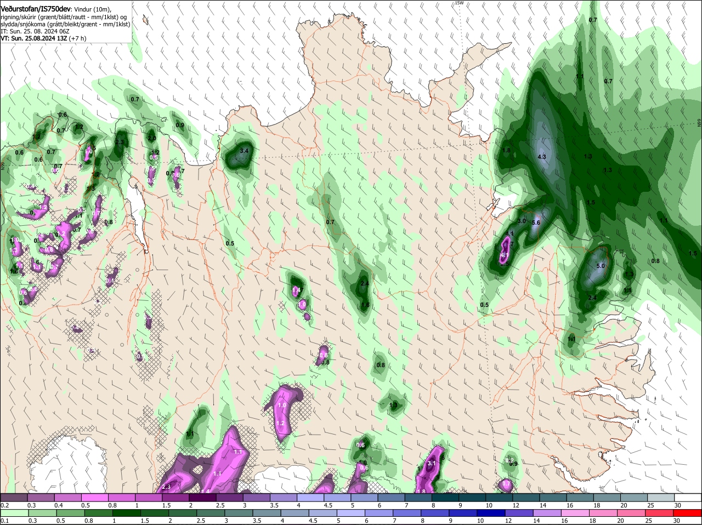The width and height of the screenshot is (702, 525).
Task: Click the 15W longitude label at top
Action: coord(459,3)
